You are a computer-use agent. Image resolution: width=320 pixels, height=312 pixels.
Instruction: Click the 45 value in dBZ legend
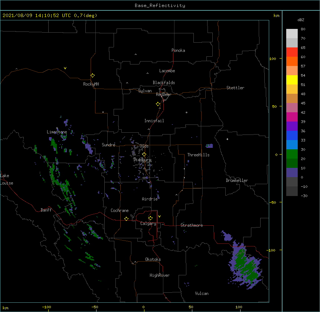pyautogui.click(x=303, y=103)
